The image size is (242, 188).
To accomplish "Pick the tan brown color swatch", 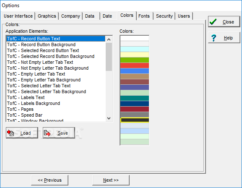I will click(x=135, y=76).
